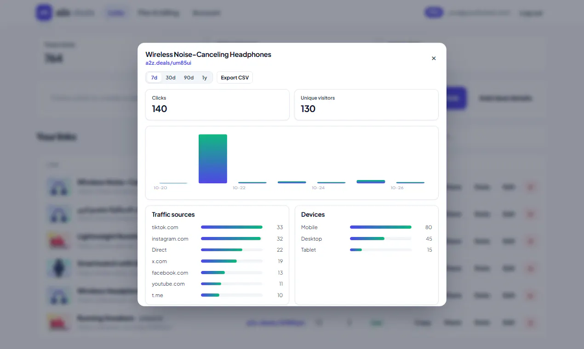Image resolution: width=584 pixels, height=349 pixels.
Task: Click the "instagram.com" source label
Action: 170,239
